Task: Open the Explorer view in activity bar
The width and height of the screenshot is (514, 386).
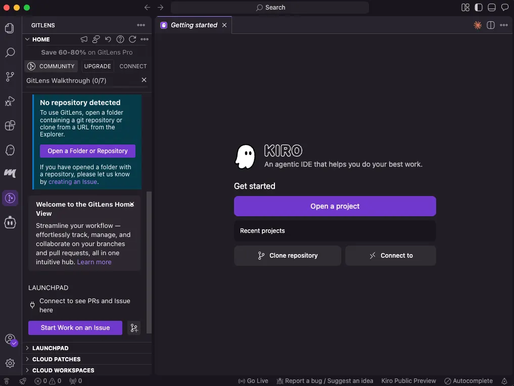Action: coord(10,28)
